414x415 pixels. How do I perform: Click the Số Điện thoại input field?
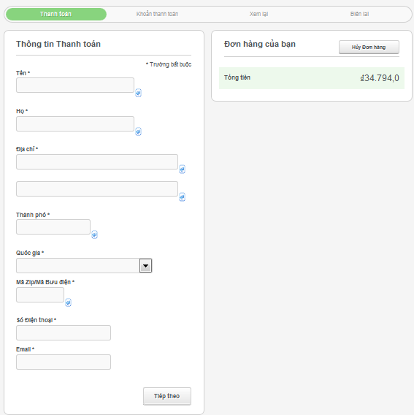[64, 333]
